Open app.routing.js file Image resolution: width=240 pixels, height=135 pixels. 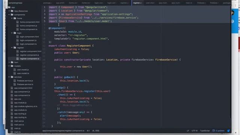[x=20, y=114]
